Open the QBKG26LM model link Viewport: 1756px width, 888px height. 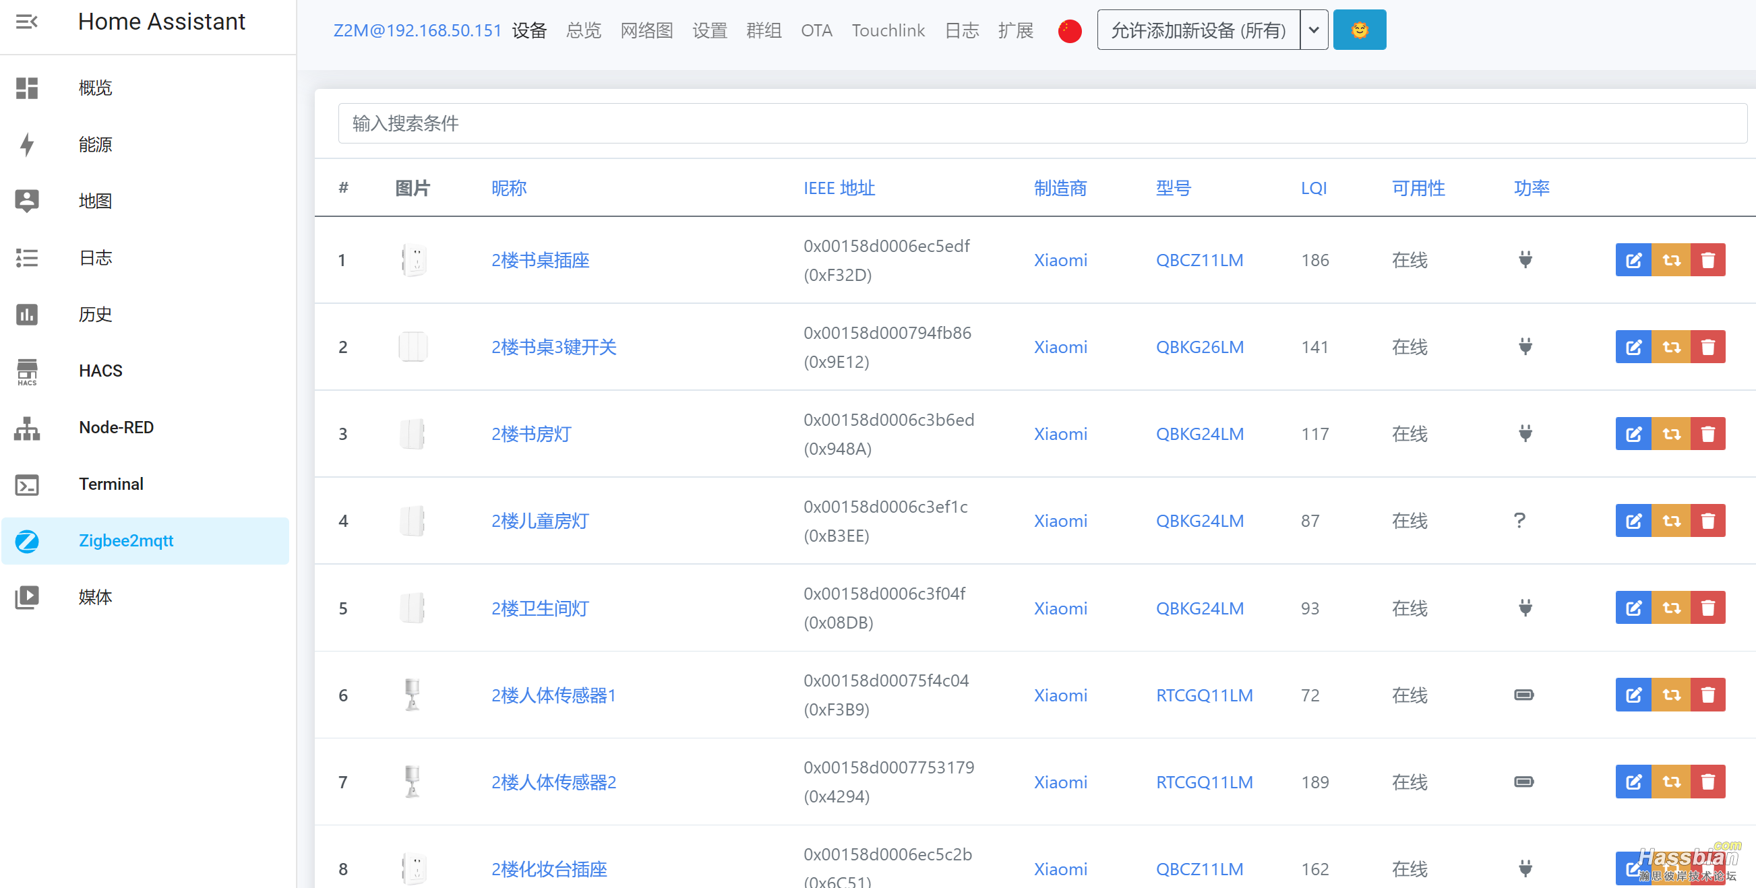[1200, 347]
